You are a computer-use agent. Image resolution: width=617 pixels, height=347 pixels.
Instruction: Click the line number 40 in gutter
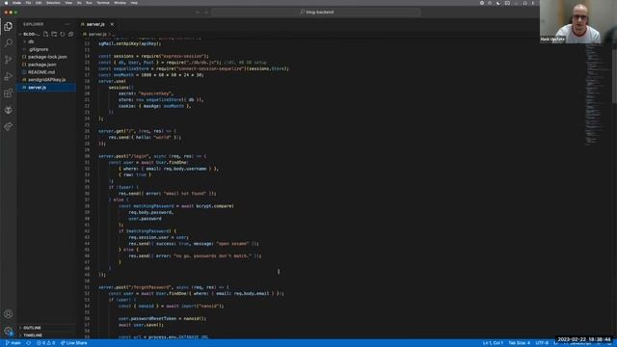pos(87,219)
